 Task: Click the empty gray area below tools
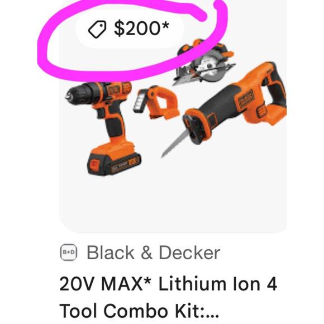tap(173, 202)
